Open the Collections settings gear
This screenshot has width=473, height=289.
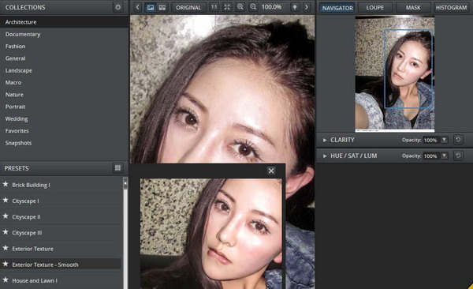[118, 7]
